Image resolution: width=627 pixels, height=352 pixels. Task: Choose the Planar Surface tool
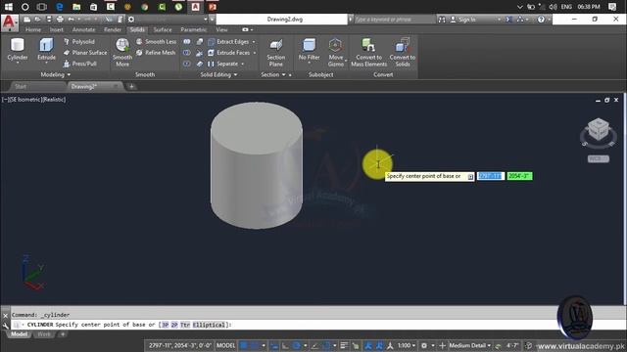[x=85, y=52]
